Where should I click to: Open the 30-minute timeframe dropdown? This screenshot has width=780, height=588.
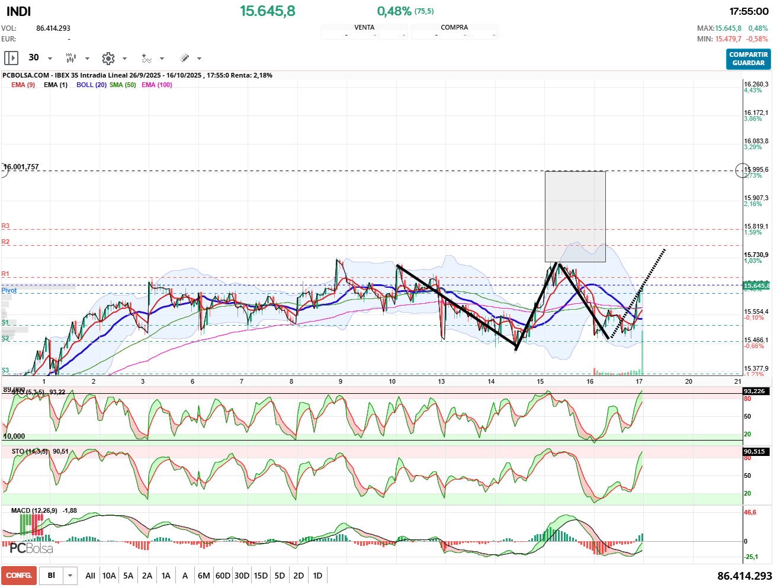[50, 59]
